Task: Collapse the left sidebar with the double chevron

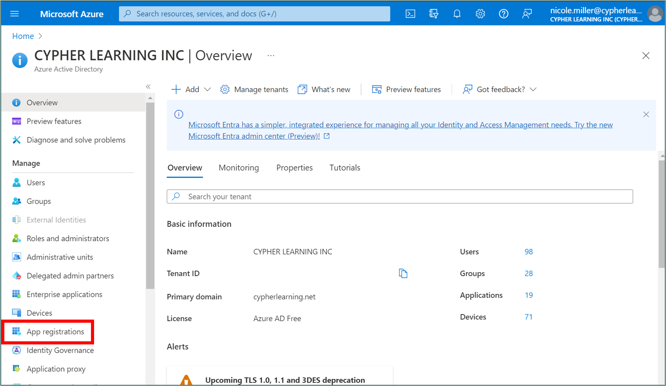Action: click(x=148, y=87)
